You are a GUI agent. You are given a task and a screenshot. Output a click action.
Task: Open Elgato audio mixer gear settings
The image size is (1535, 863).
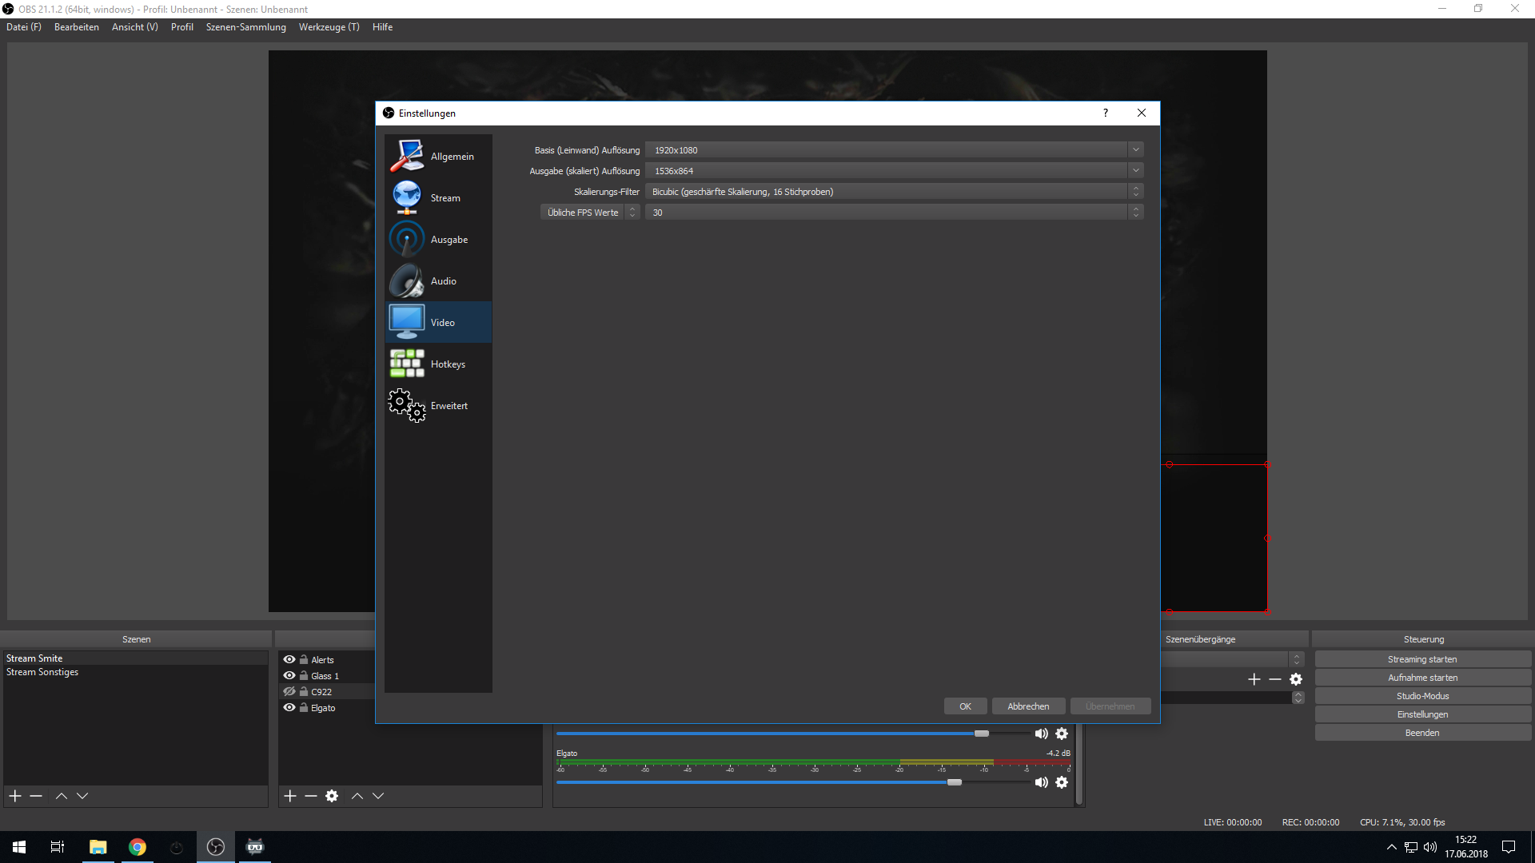pos(1062,782)
